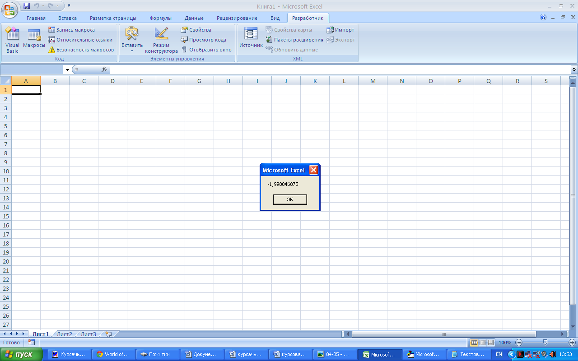The height and width of the screenshot is (361, 578).
Task: Click Отобразить окно button
Action: click(206, 50)
